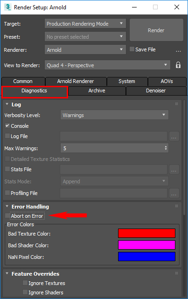
Task: Enable Ignore Textures override
Action: coord(25,283)
